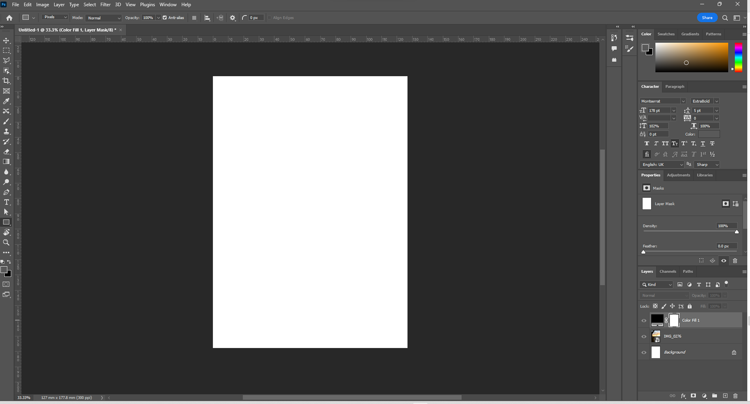
Task: Select the Horizontal Type tool
Action: (x=6, y=202)
